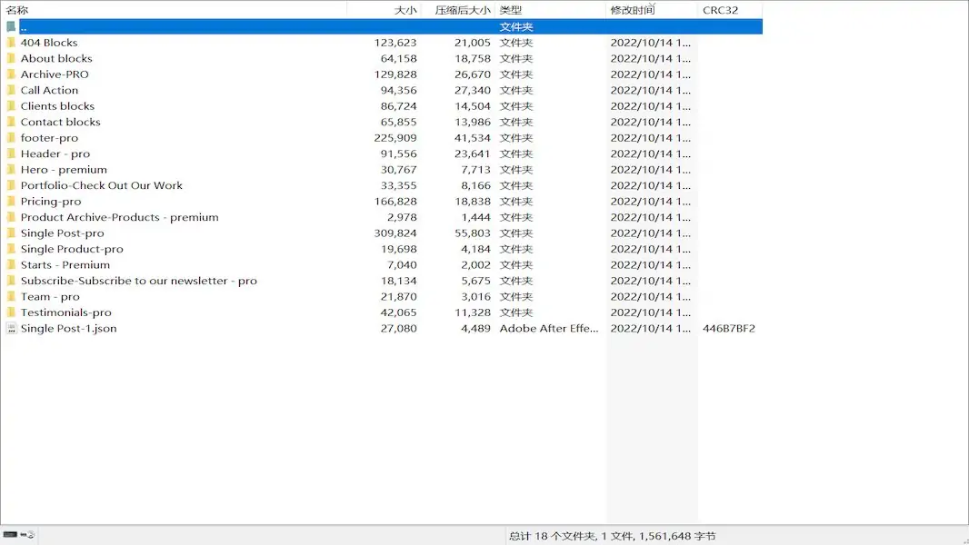Click the parent directory ".." folder icon
969x545 pixels.
tap(11, 27)
